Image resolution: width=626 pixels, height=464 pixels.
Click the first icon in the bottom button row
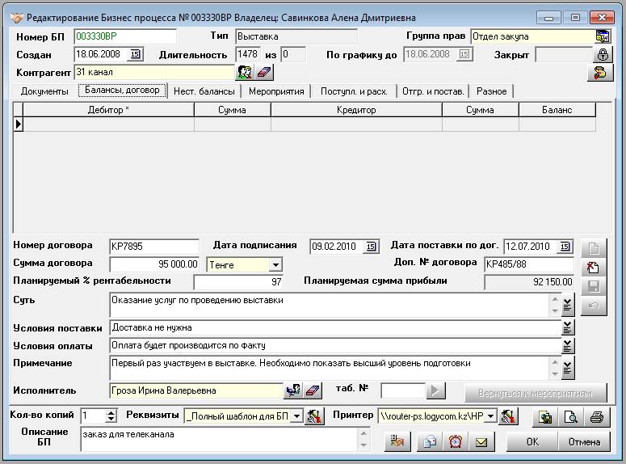[397, 441]
